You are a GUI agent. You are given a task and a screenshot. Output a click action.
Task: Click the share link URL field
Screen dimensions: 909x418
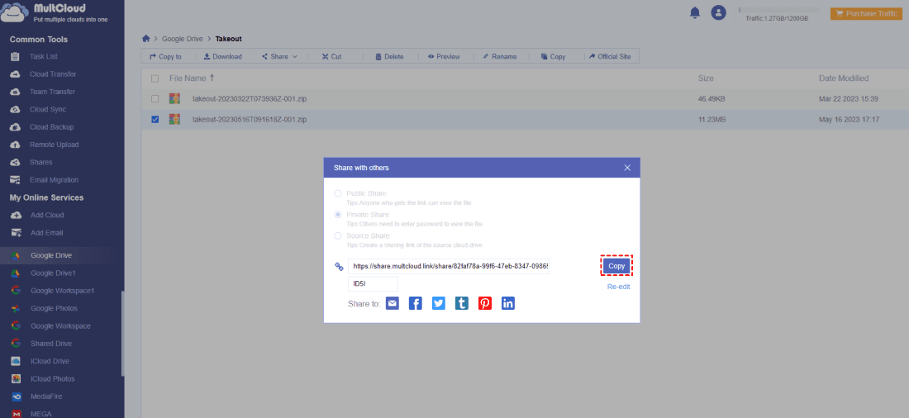click(449, 267)
